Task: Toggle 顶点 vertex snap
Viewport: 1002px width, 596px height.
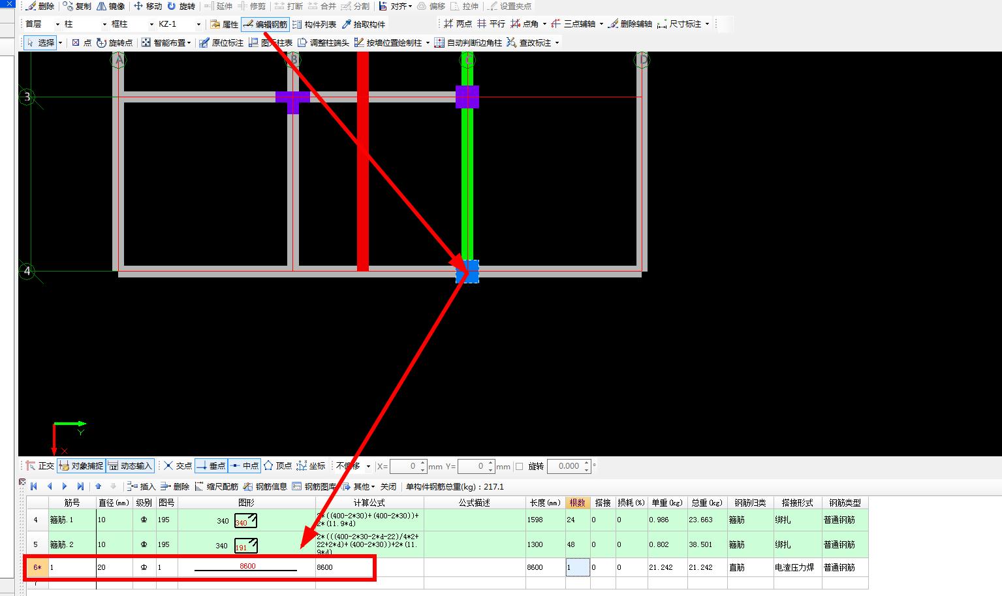Action: (277, 465)
